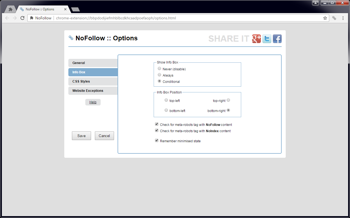350x218 pixels.
Task: Open a new browser tab
Action: pyautogui.click(x=75, y=10)
